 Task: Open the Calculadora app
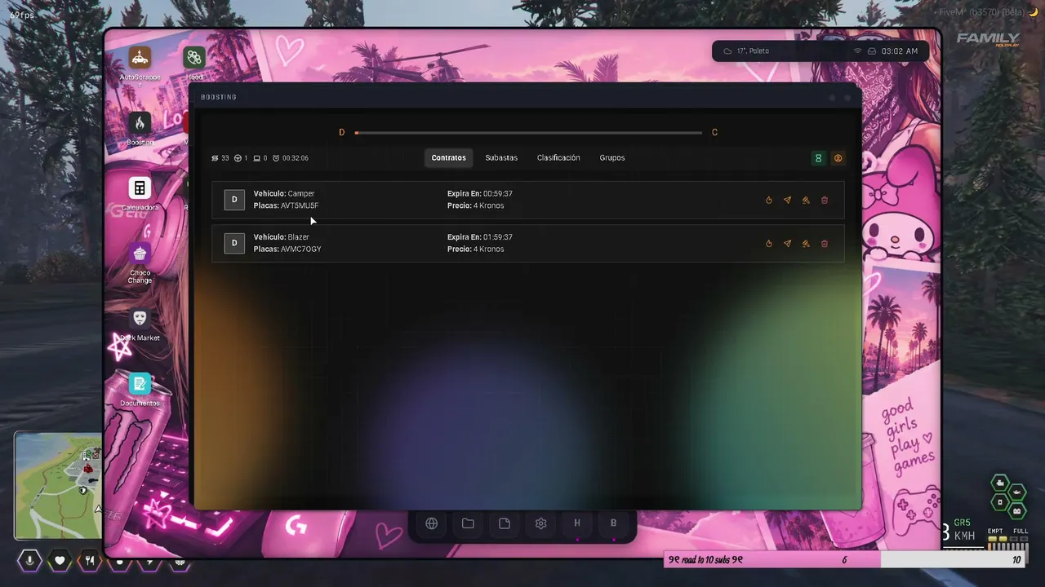coord(140,188)
